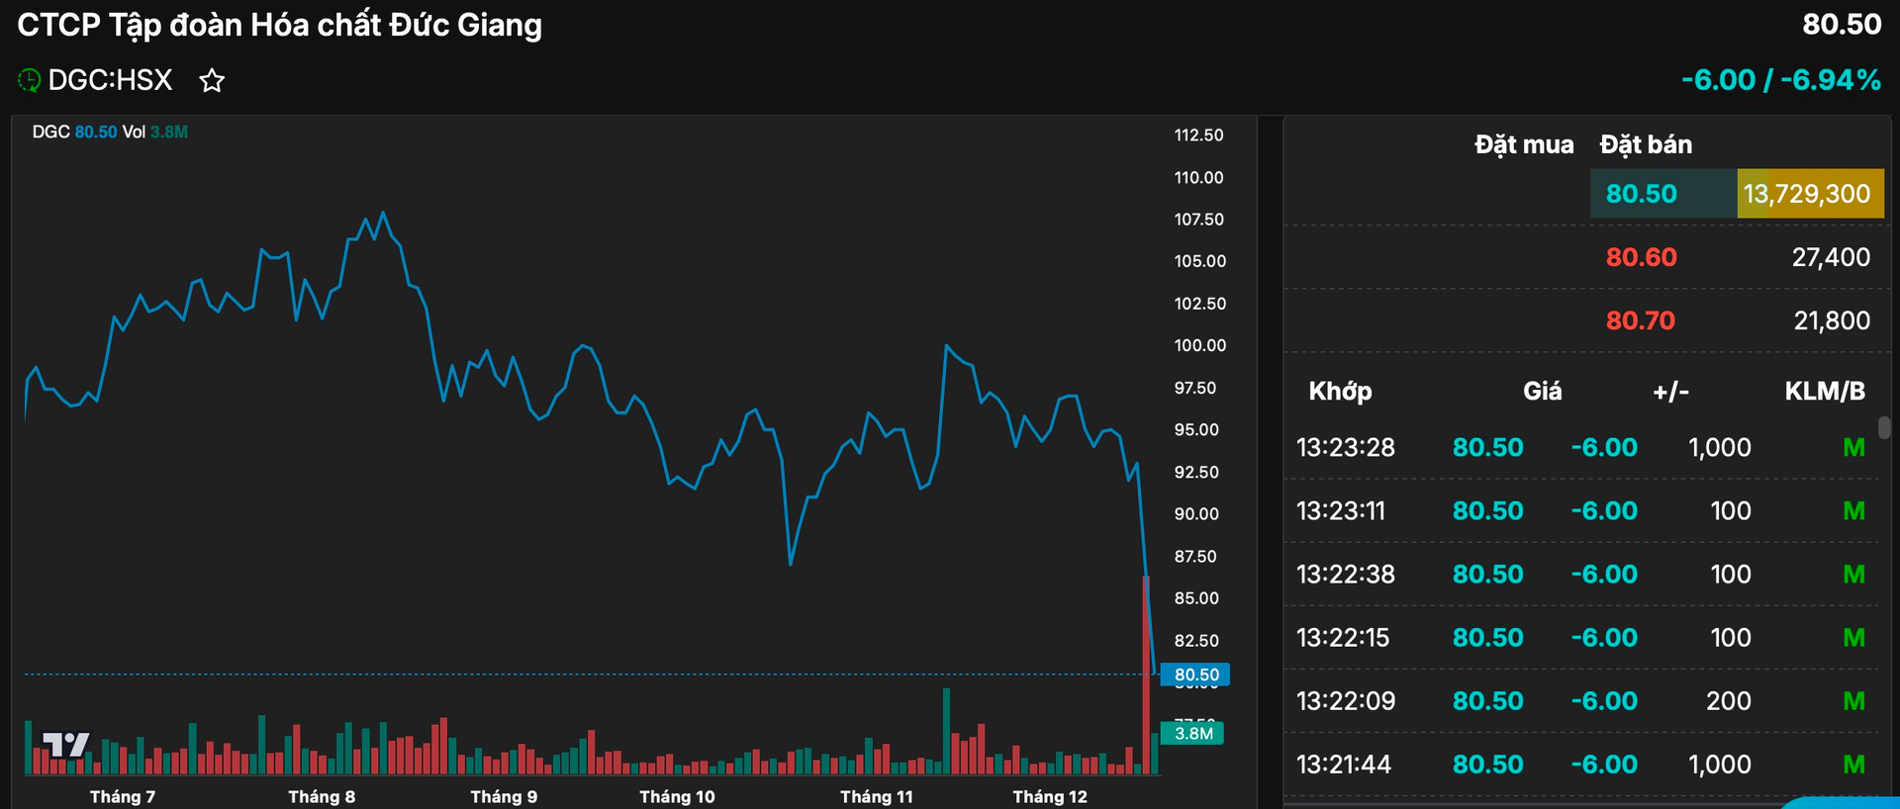Click the trade list scrollbar thumb
Screen dimensions: 1900x809
(x=1884, y=427)
